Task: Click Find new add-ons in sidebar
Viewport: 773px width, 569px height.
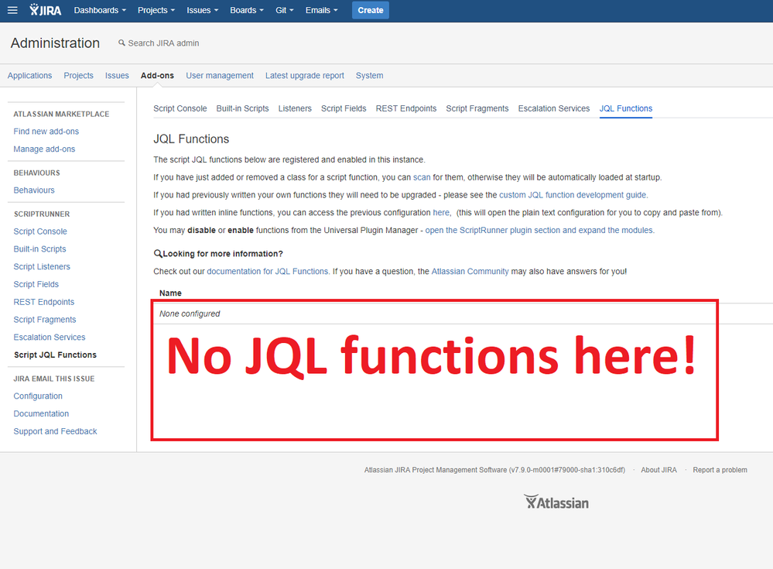Action: [46, 132]
